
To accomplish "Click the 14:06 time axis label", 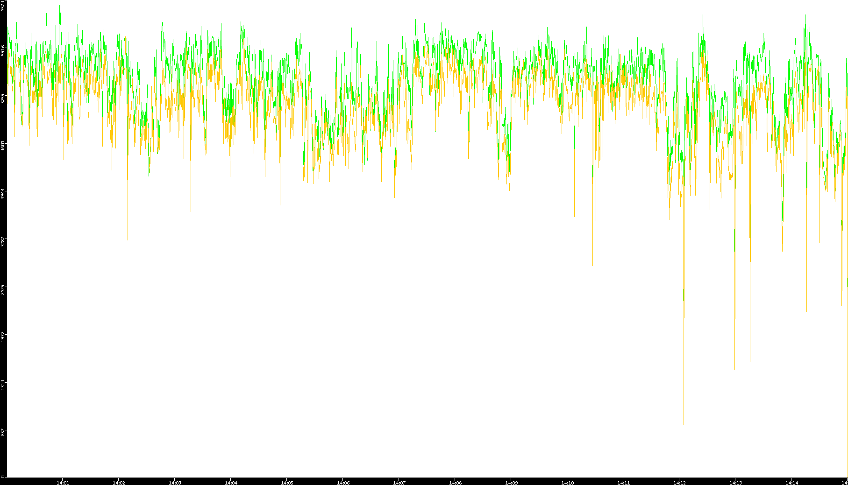I will pos(343,483).
